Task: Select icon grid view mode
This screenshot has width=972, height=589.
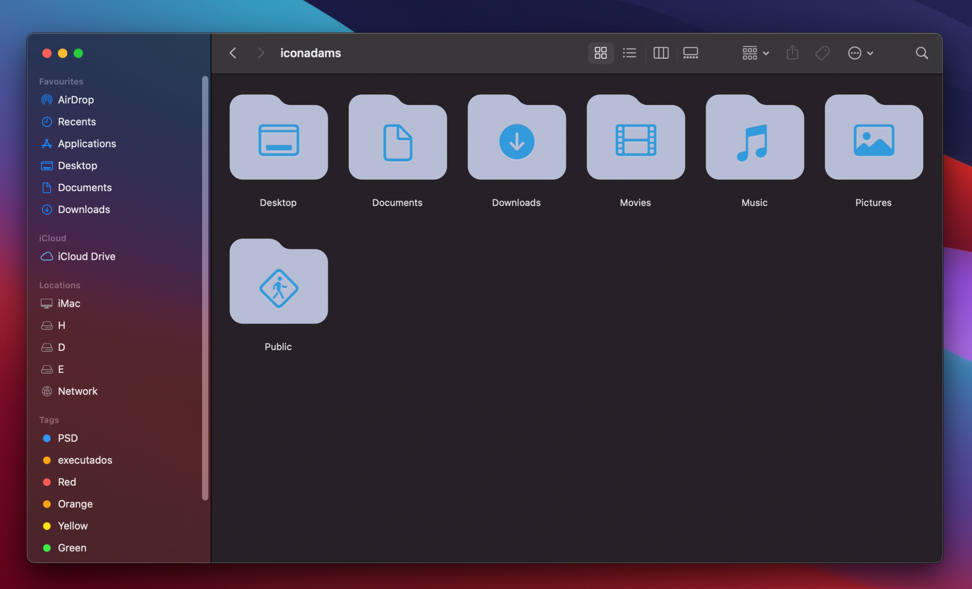Action: [x=601, y=53]
